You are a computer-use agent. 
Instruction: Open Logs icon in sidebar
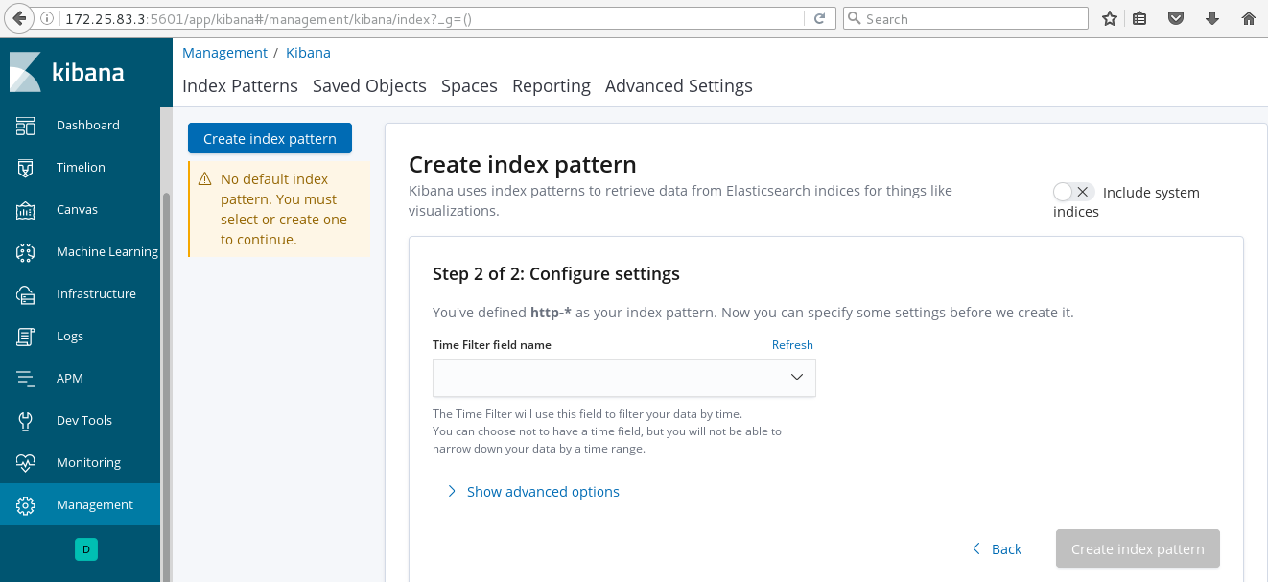pos(26,337)
